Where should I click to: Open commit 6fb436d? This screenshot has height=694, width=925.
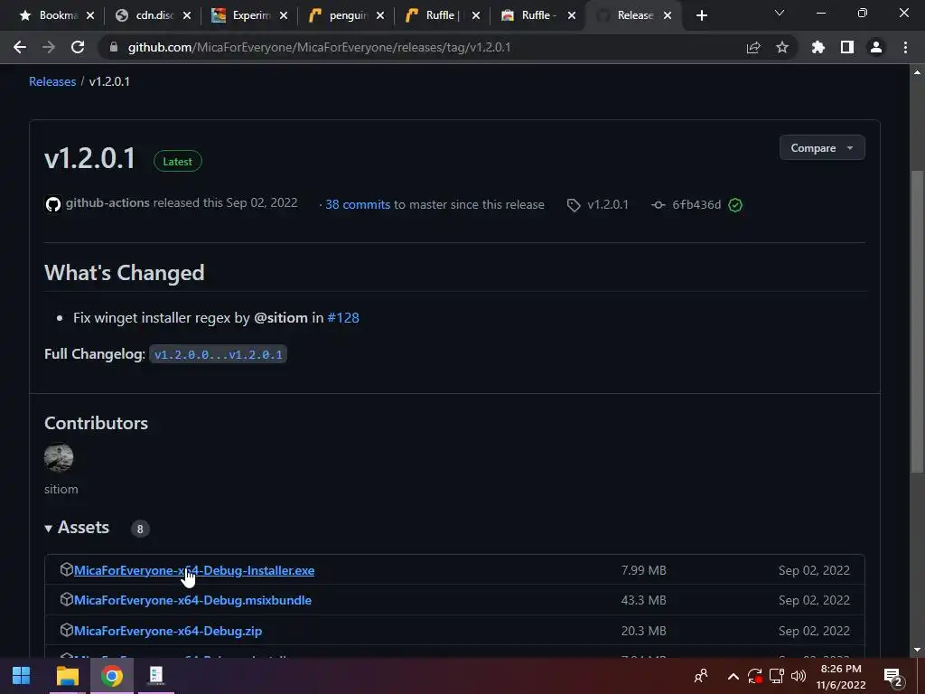click(x=696, y=204)
